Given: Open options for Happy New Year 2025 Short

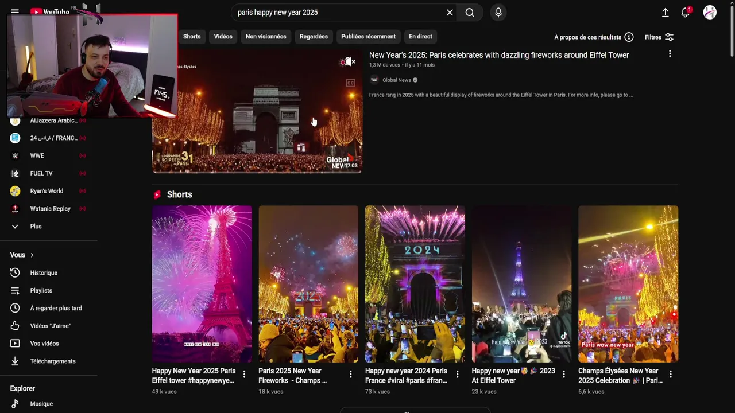Looking at the screenshot, I should [244, 374].
